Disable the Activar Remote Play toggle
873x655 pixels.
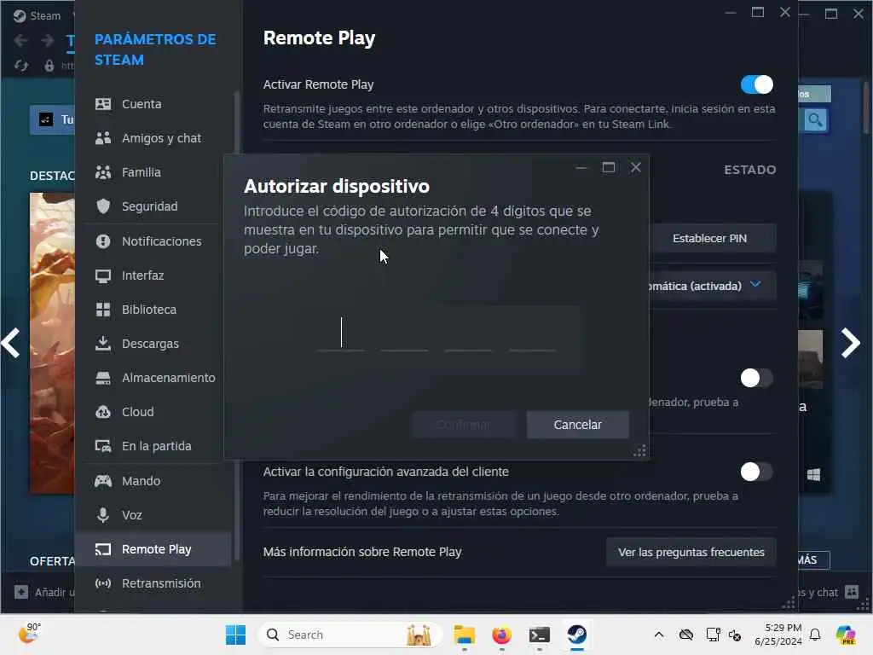click(757, 84)
